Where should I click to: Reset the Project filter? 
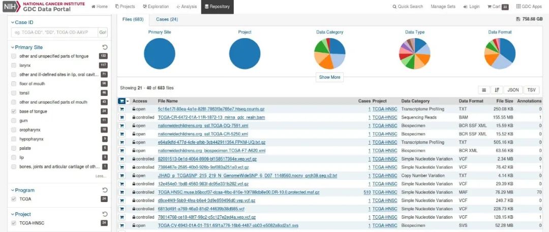pos(105,214)
